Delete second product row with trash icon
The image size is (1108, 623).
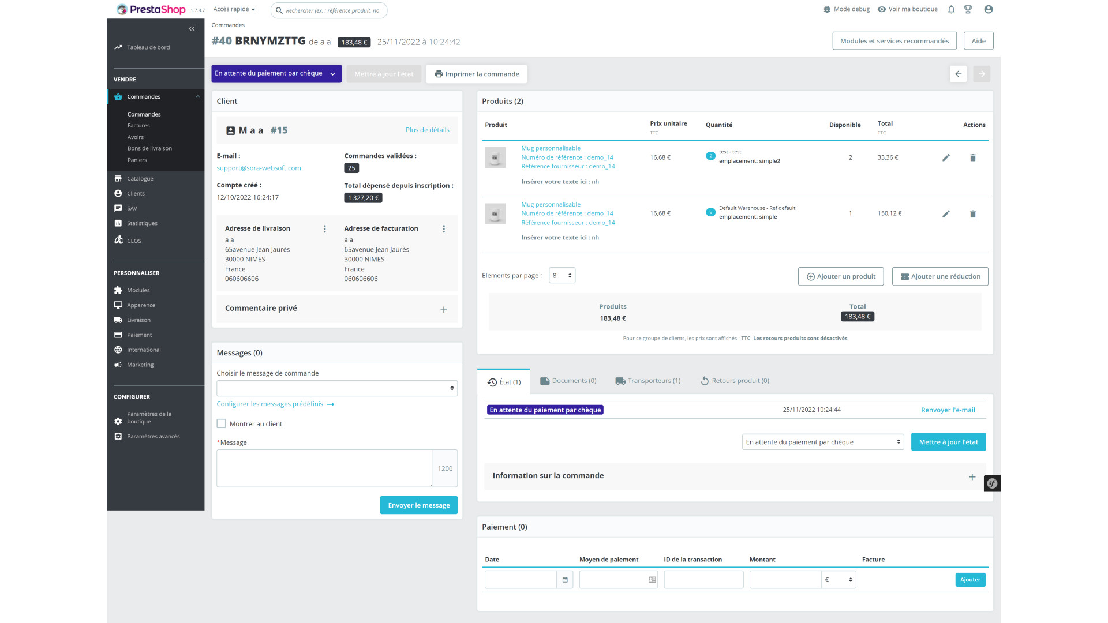tap(972, 214)
